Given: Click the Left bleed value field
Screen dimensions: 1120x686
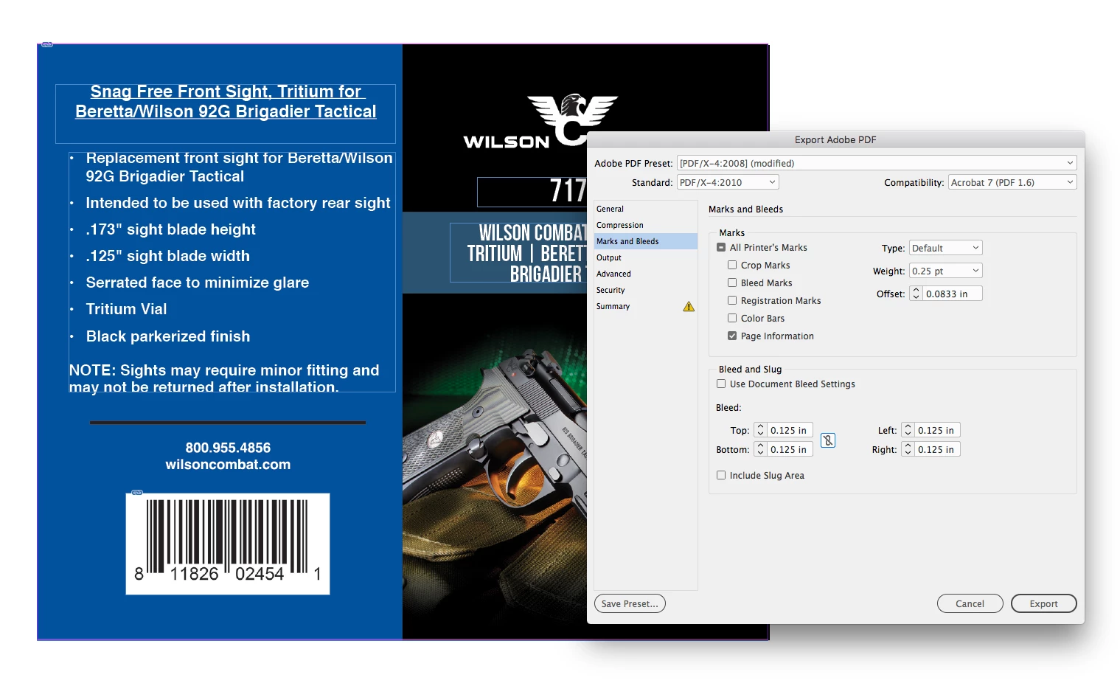Looking at the screenshot, I should [x=937, y=431].
